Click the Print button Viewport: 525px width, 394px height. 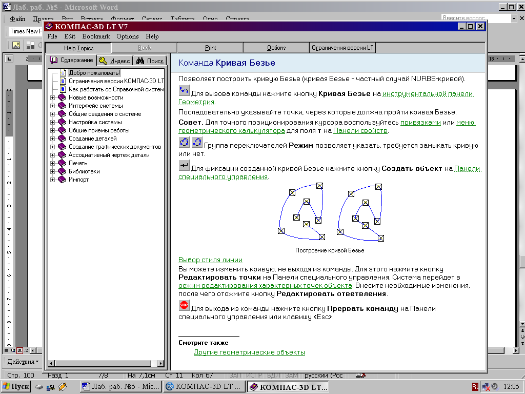[x=210, y=48]
